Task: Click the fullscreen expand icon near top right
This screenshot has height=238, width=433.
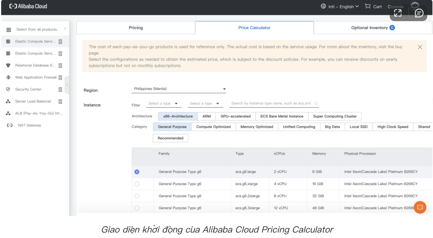Action: pyautogui.click(x=398, y=13)
